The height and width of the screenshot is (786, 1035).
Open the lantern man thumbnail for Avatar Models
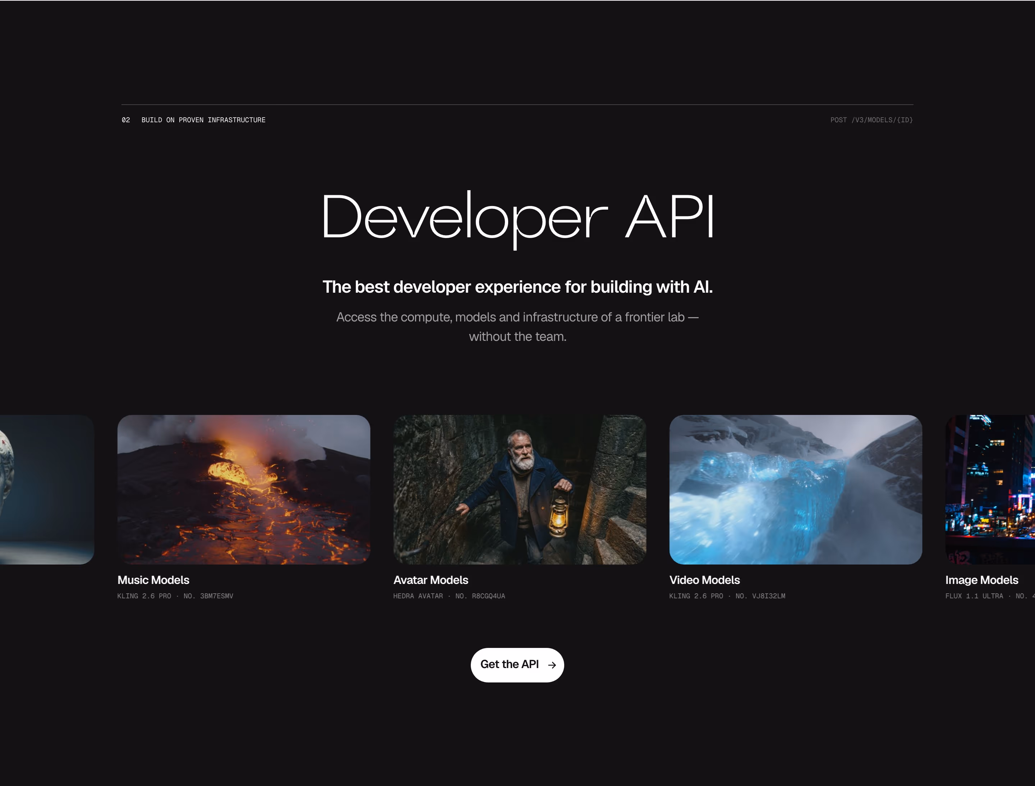(x=519, y=489)
